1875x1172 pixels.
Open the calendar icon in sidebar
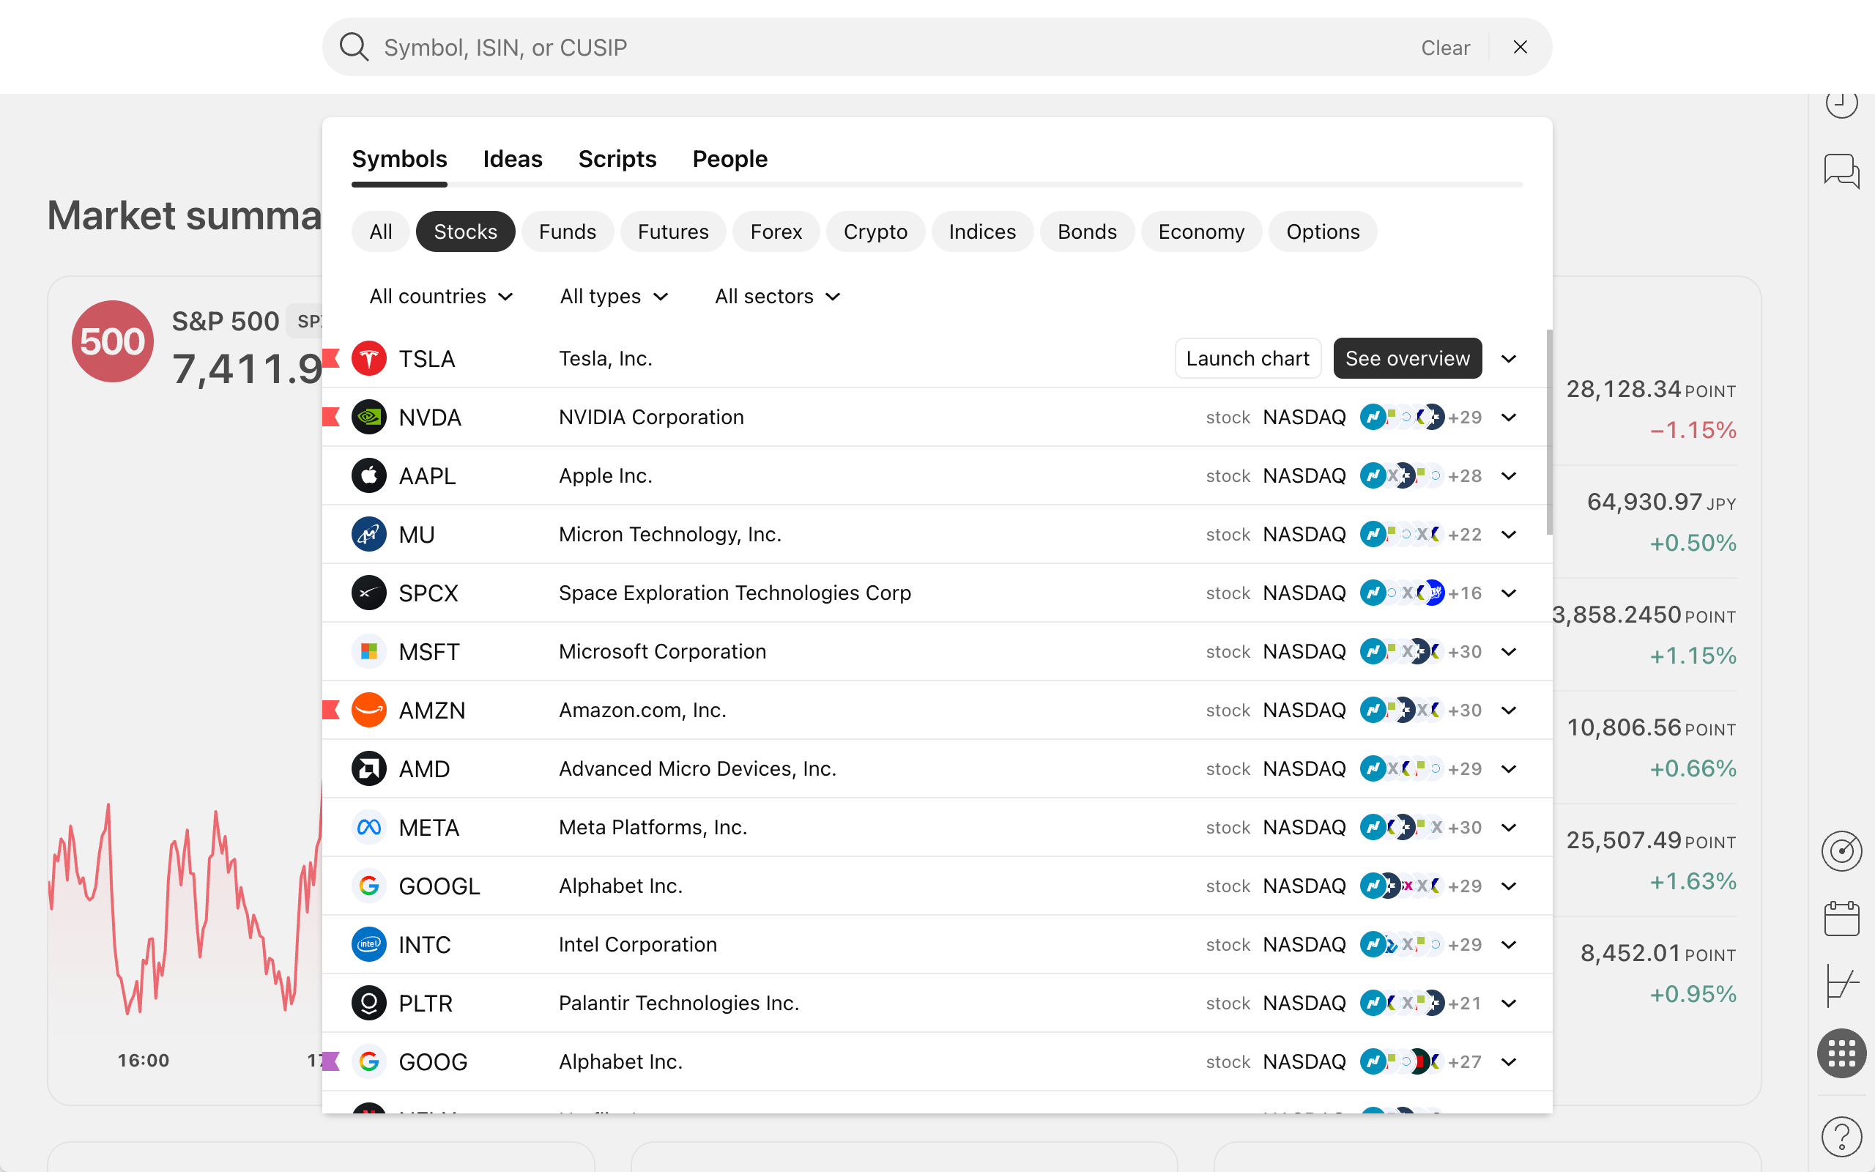1841,918
